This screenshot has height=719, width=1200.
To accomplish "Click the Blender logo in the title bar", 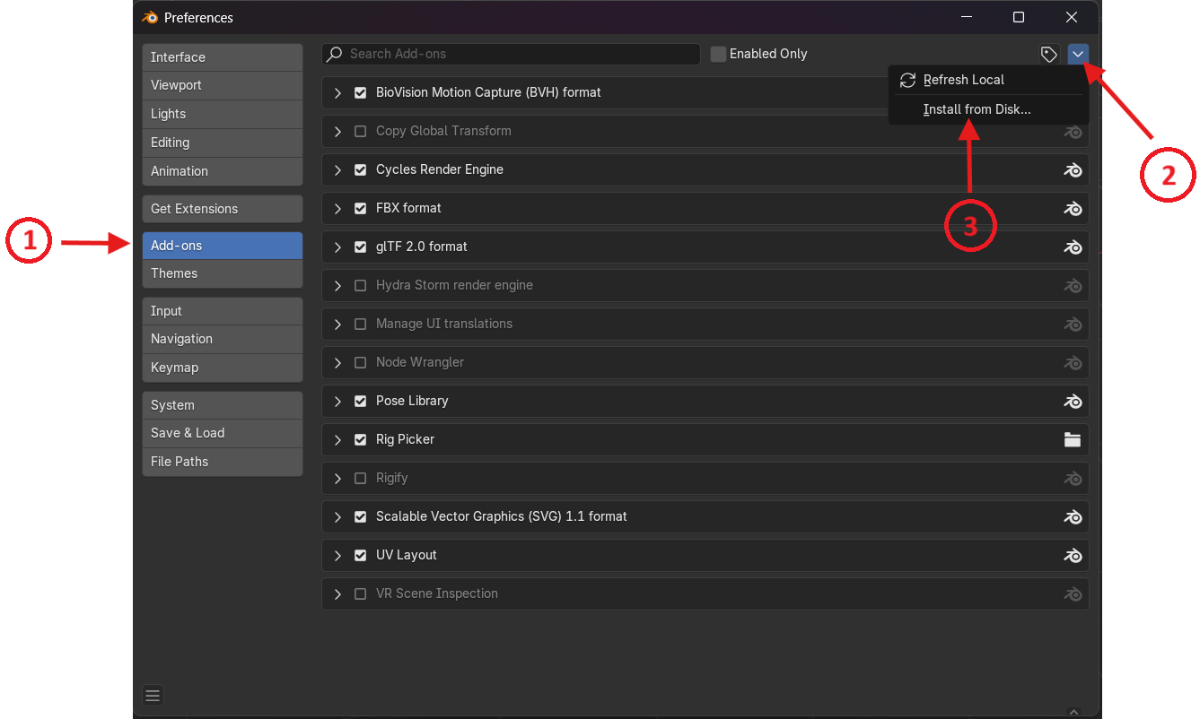I will click(150, 18).
